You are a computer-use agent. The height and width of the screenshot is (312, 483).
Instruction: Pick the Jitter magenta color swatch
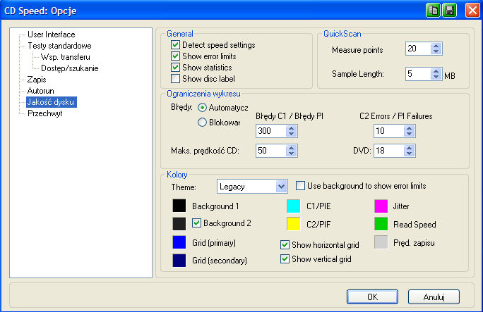[x=381, y=206]
